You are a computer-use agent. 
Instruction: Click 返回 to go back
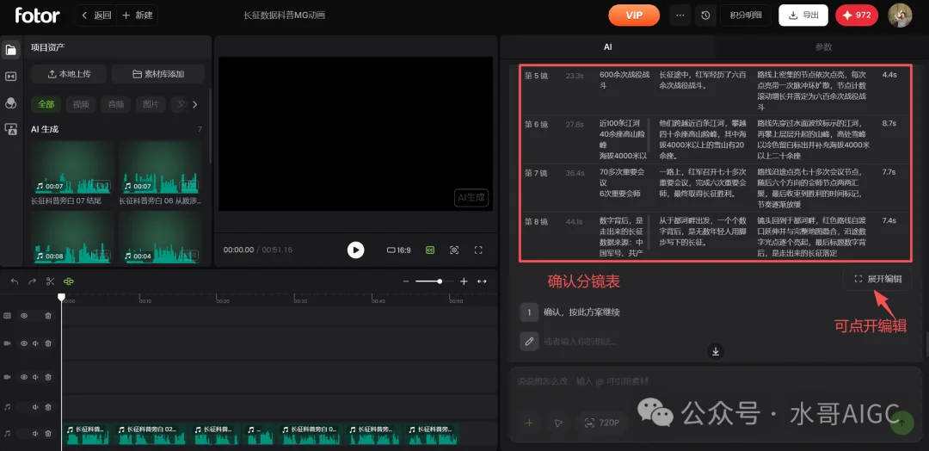tap(96, 15)
